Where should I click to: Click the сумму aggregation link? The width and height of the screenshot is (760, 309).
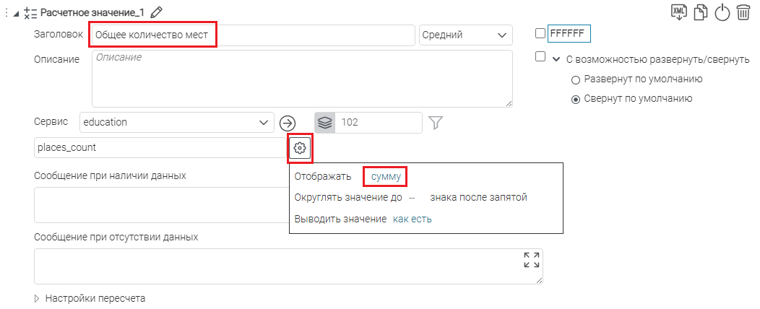386,176
